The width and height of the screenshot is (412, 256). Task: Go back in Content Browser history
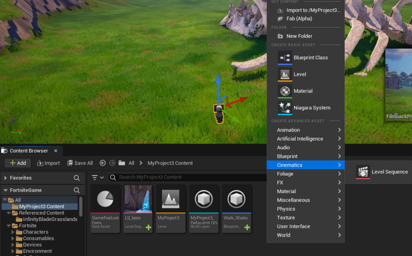(x=103, y=163)
